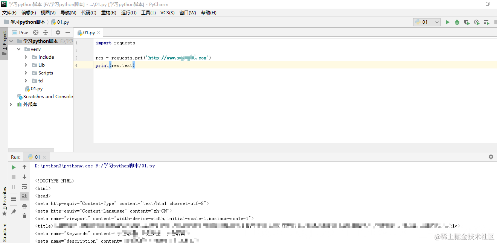Expand the Include folder
Image resolution: width=497 pixels, height=243 pixels.
click(26, 57)
